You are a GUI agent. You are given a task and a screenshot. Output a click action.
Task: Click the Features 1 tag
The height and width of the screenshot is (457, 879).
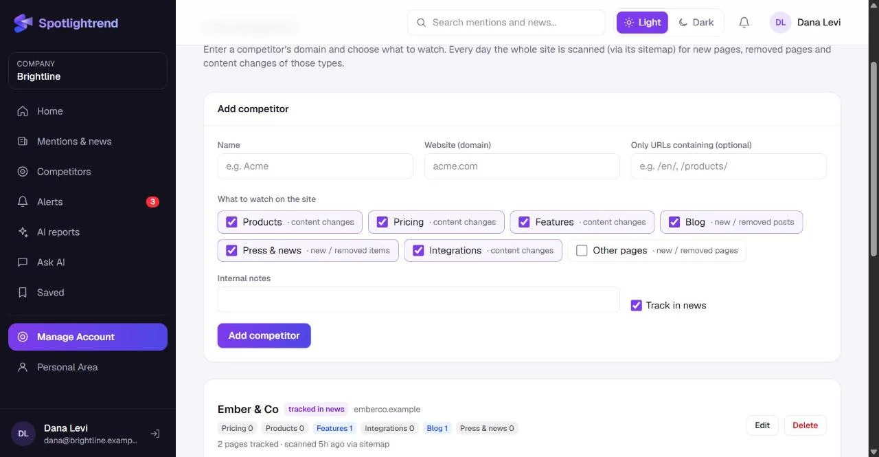click(x=334, y=428)
